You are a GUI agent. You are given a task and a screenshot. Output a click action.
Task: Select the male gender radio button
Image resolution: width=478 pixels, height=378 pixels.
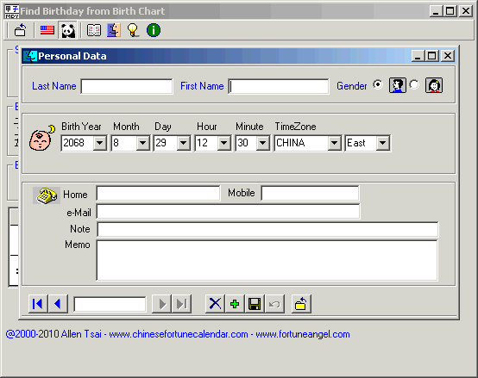[378, 84]
